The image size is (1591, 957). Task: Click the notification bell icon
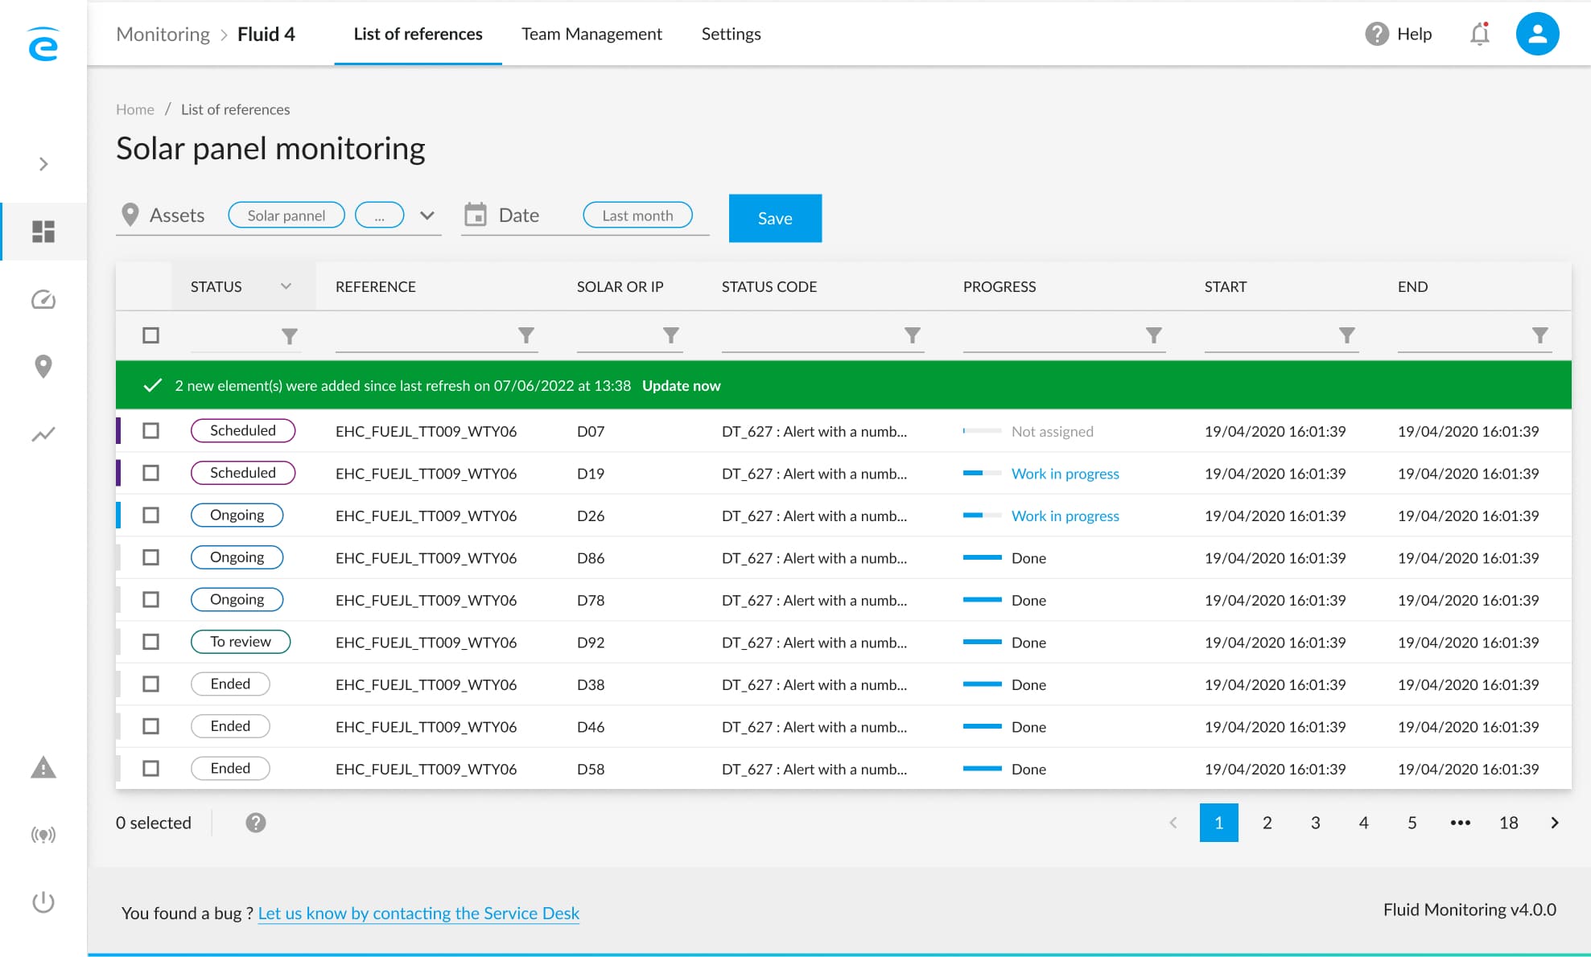coord(1480,32)
